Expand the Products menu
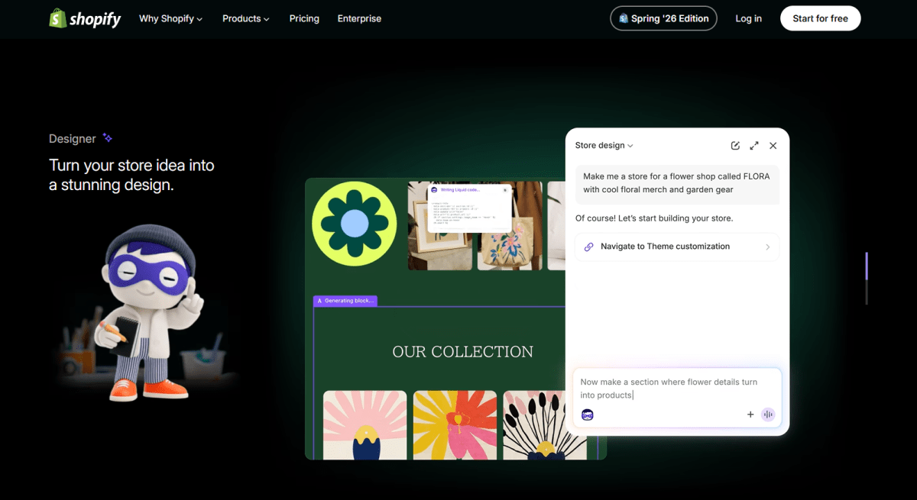 tap(245, 18)
